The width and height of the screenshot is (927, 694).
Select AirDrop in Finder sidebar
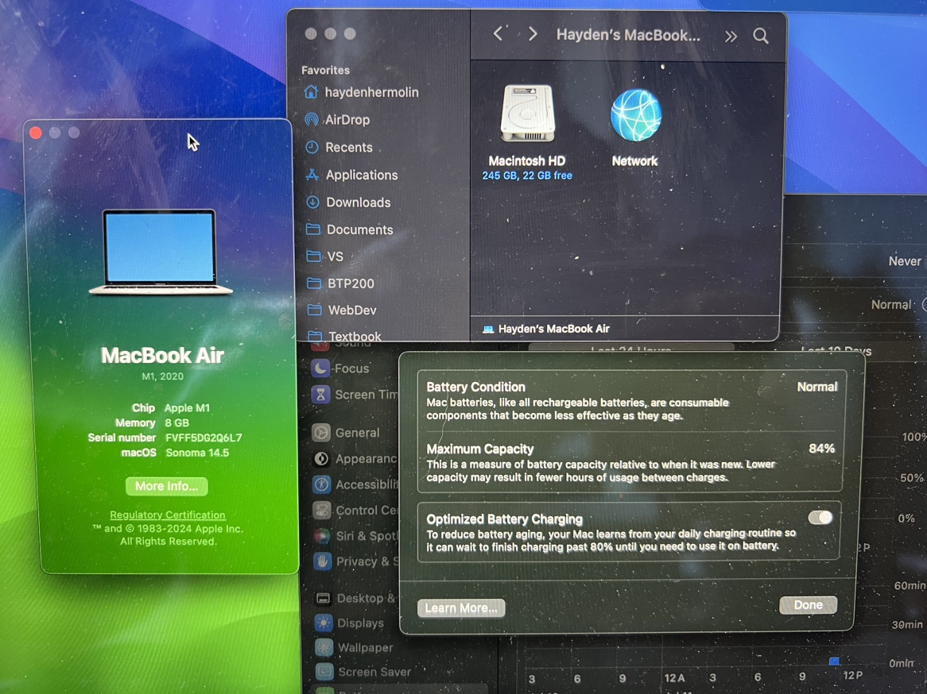(x=337, y=120)
